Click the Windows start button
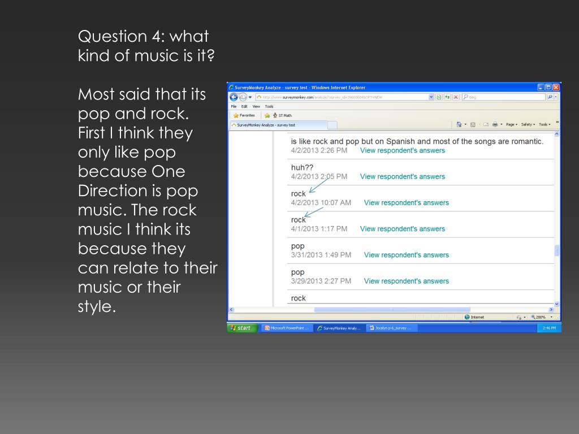Image resolution: width=579 pixels, height=434 pixels. pyautogui.click(x=242, y=328)
